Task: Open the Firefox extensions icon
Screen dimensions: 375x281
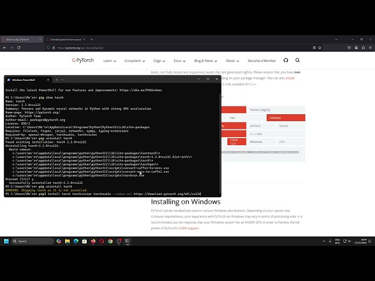Action: tap(363, 48)
